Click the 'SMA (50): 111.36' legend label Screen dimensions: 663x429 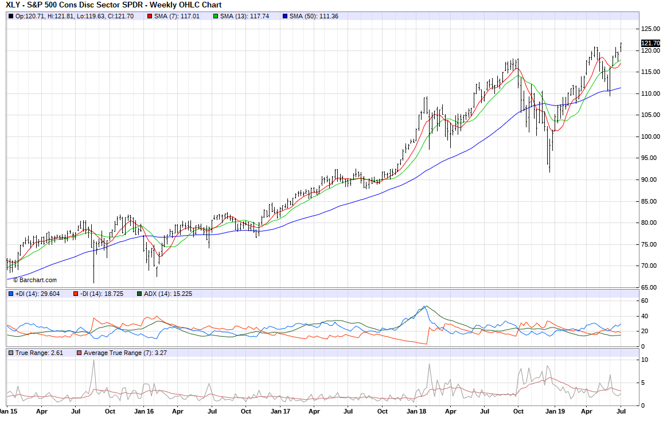314,17
